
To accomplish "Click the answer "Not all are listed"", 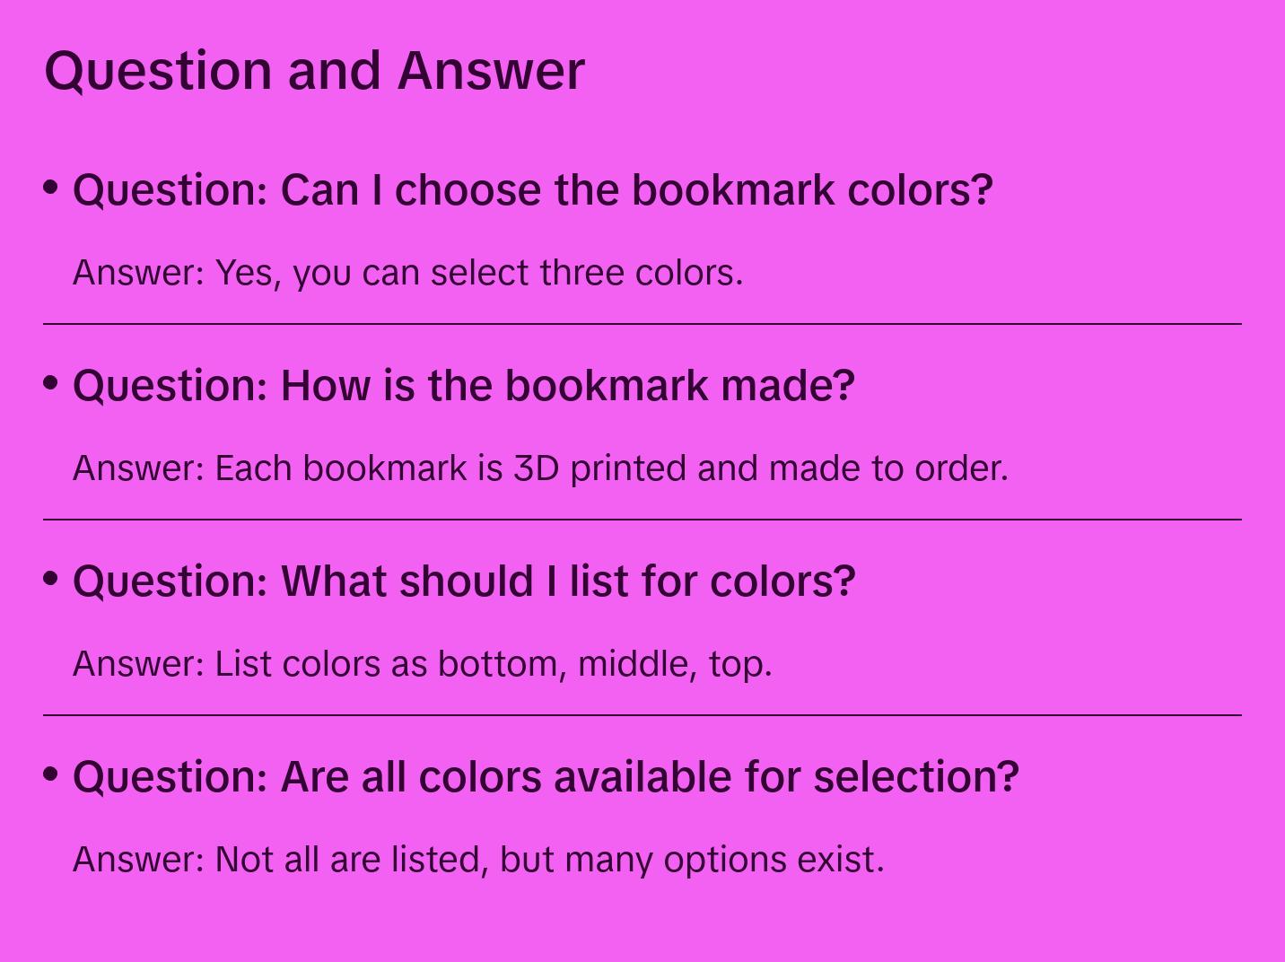I will [478, 860].
